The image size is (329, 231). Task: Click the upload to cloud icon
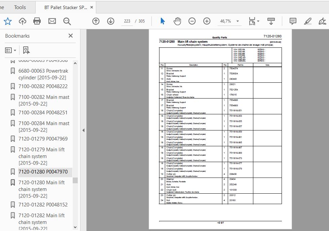point(23,21)
